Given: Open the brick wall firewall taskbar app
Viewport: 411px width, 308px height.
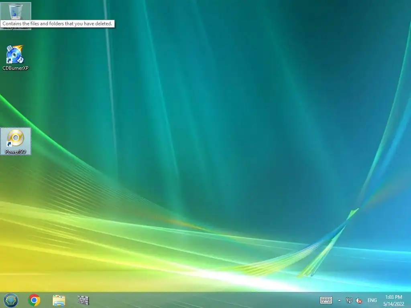Looking at the screenshot, I should [83, 300].
